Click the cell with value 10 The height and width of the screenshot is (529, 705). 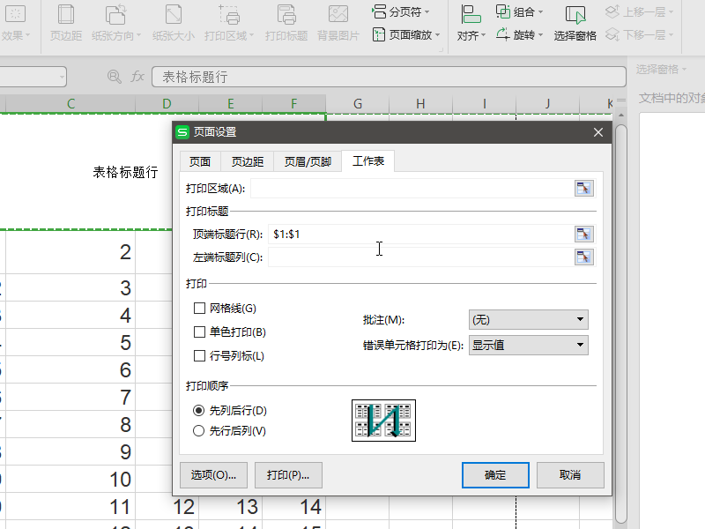tap(70, 479)
